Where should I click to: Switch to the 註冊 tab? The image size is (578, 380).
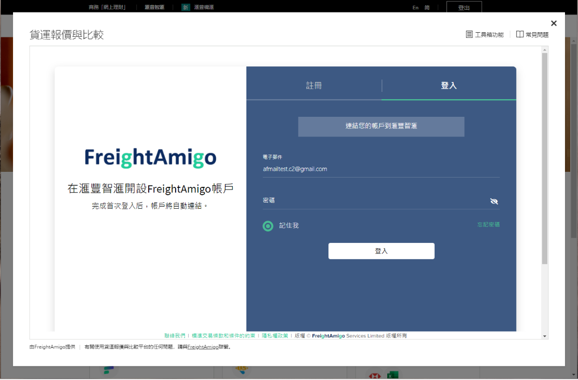[314, 86]
